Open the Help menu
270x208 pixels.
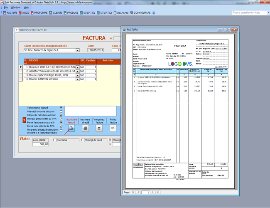pyautogui.click(x=26, y=7)
